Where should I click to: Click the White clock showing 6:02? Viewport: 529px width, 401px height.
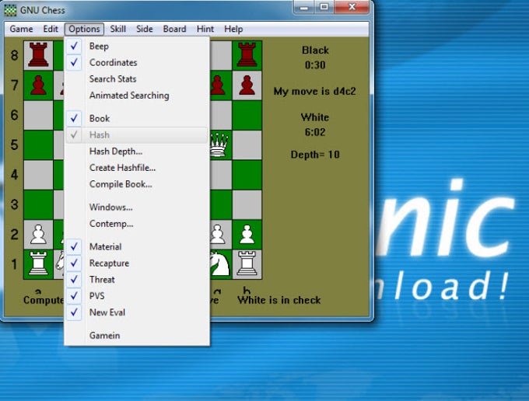click(315, 132)
